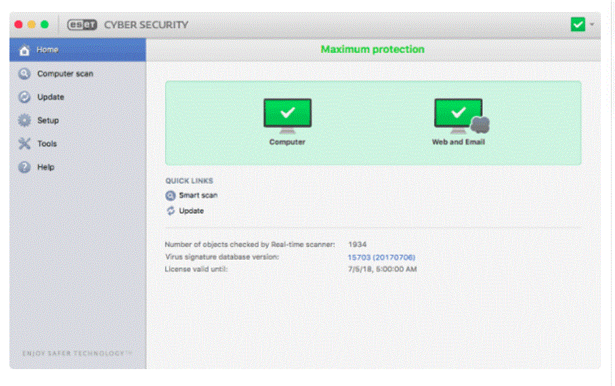
Task: Click the license date 7/5/18 value
Action: pyautogui.click(x=383, y=269)
